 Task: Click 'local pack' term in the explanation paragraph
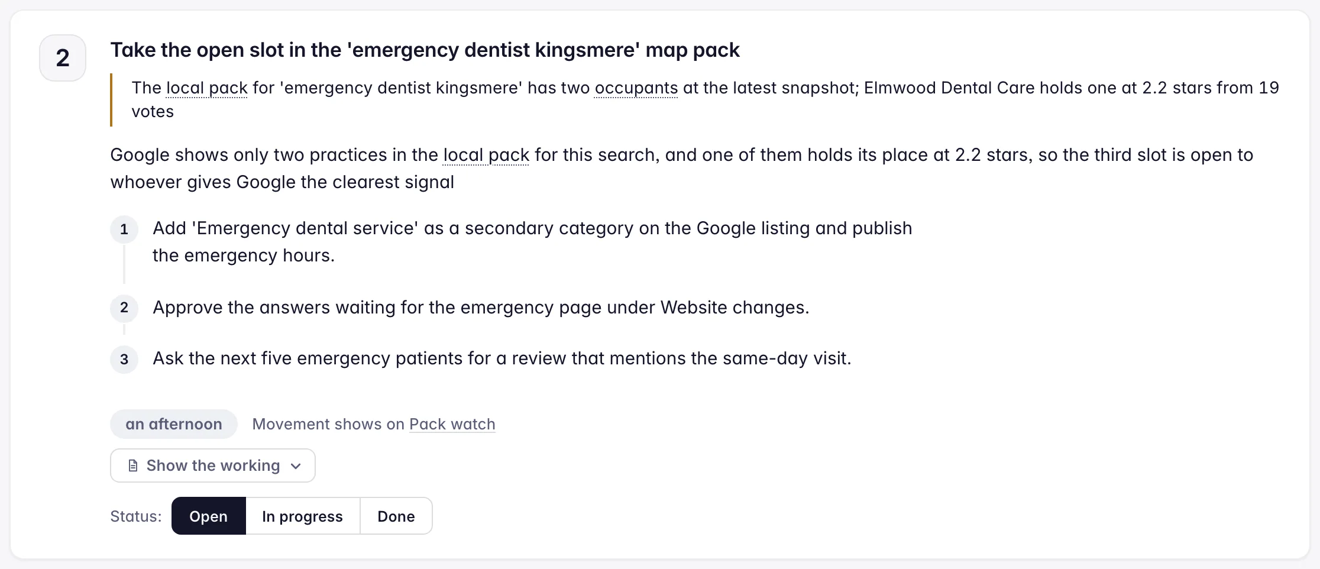486,155
